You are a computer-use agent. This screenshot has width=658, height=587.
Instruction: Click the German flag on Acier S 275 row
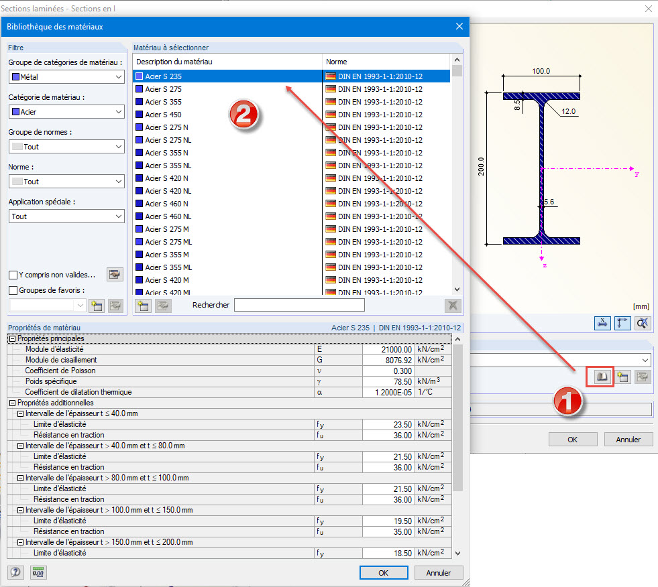pyautogui.click(x=331, y=89)
